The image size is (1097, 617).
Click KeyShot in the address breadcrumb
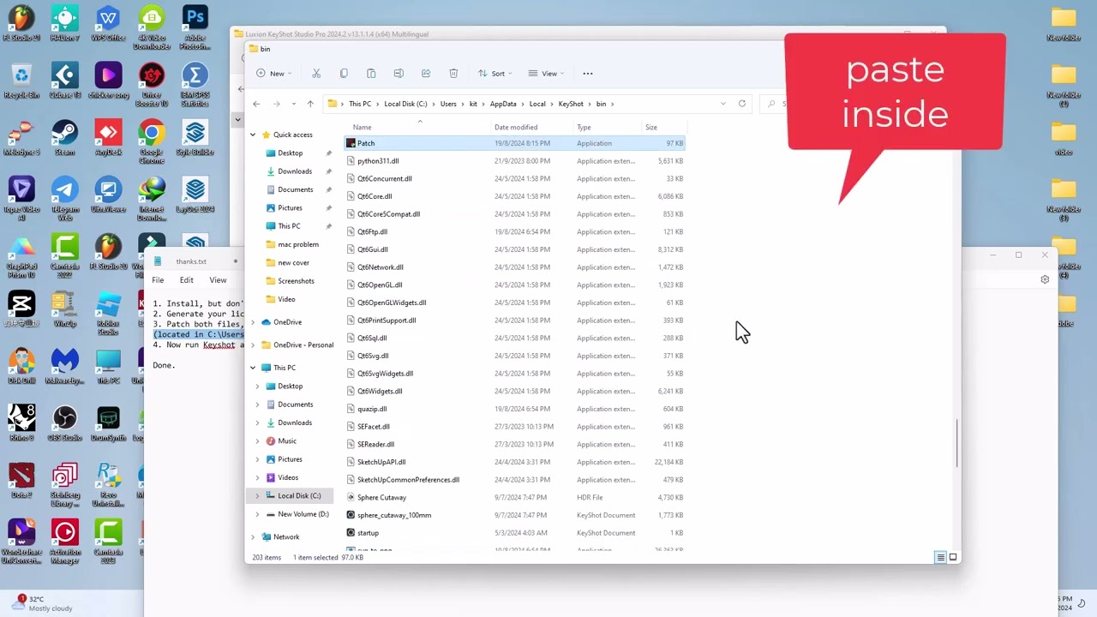pyautogui.click(x=571, y=104)
